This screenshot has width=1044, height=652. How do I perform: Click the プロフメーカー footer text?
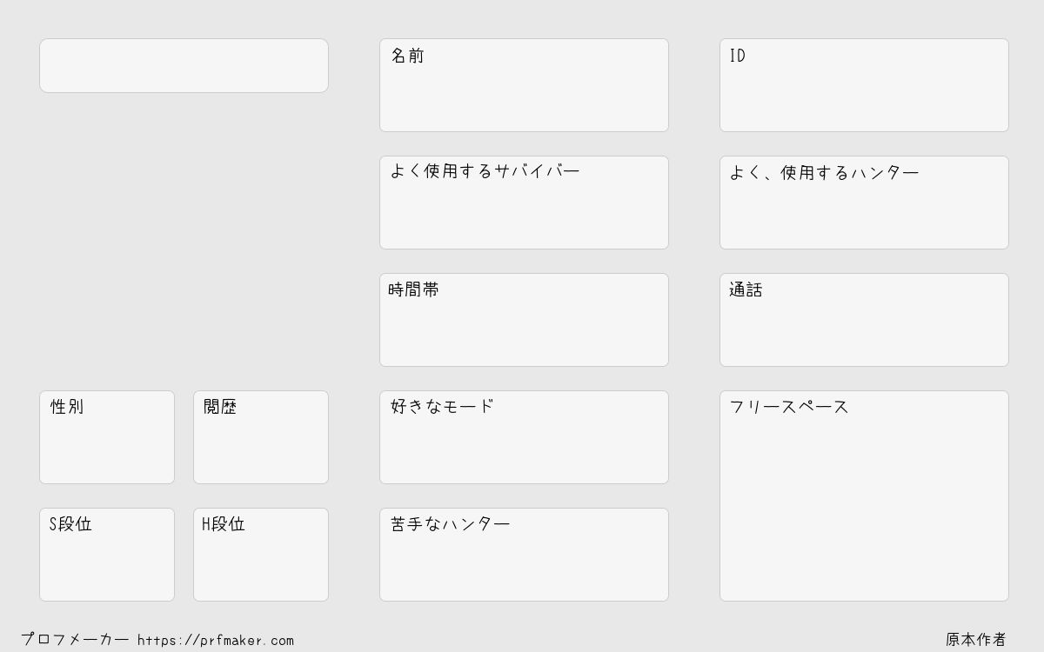click(x=75, y=640)
